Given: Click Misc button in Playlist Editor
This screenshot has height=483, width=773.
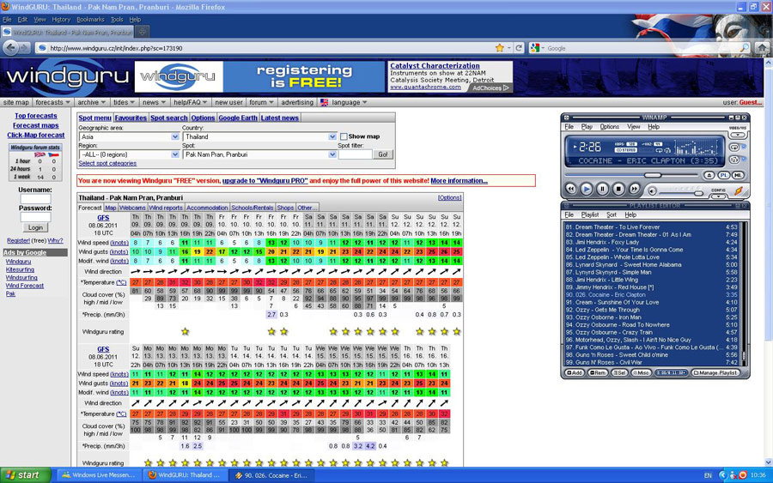Looking at the screenshot, I should point(641,372).
